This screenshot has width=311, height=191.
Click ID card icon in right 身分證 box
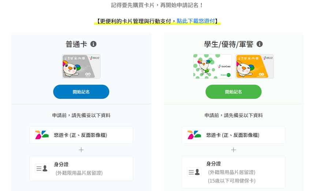194,172
